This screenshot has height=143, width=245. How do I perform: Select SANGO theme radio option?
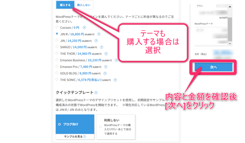click(x=57, y=47)
